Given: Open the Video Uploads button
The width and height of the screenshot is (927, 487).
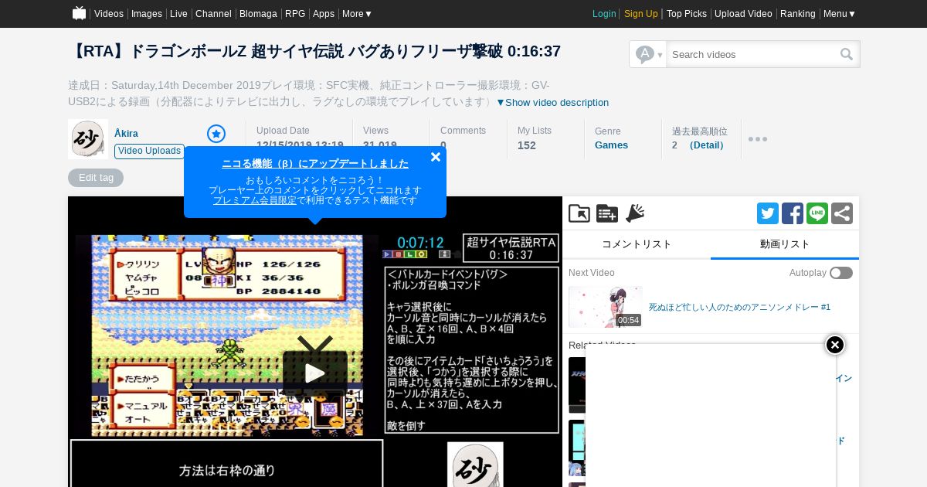Looking at the screenshot, I should 149,151.
